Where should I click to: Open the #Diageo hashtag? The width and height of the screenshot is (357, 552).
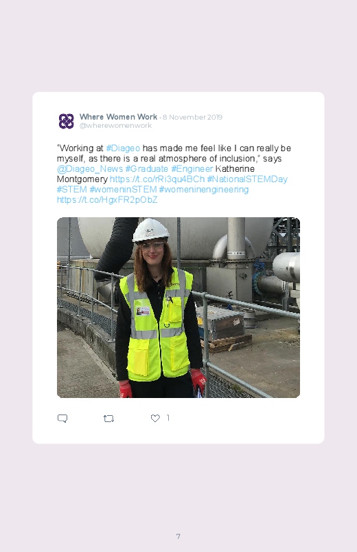click(x=123, y=148)
